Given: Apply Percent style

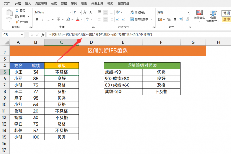Looking at the screenshot, I should click(x=169, y=20).
